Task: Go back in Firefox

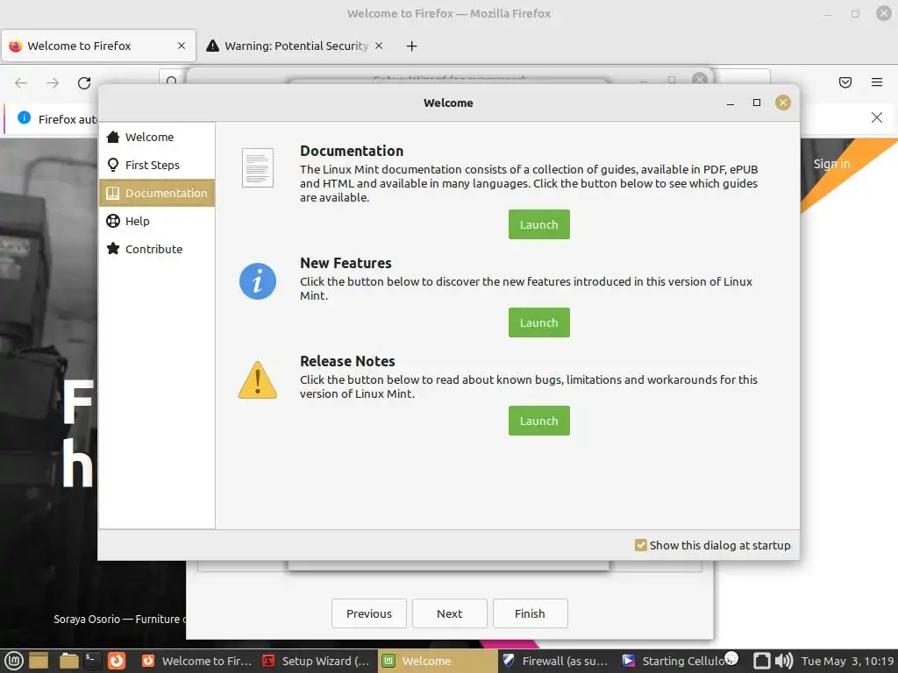Action: [x=21, y=83]
